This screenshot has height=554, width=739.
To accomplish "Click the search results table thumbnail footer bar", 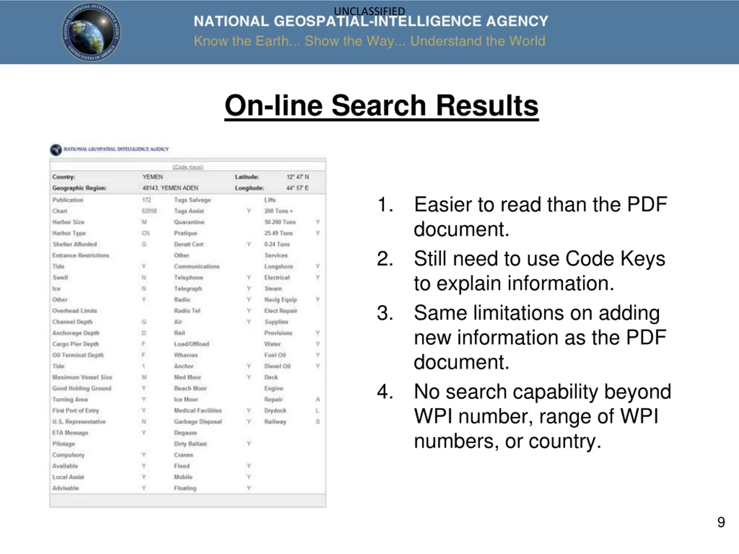I will [x=188, y=501].
